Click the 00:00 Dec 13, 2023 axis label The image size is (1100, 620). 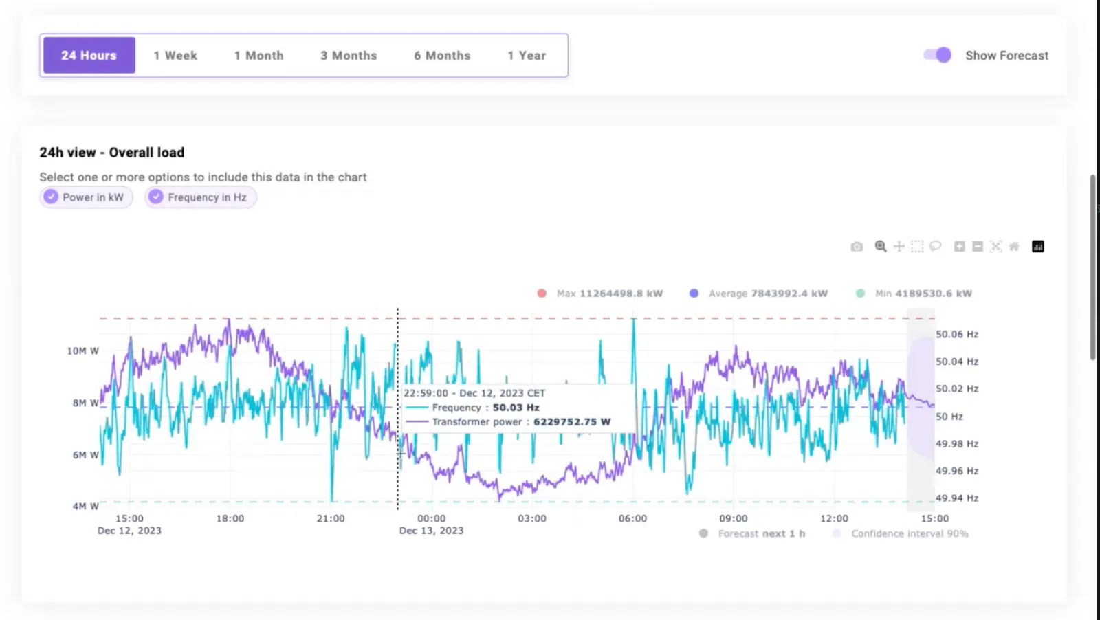coord(431,524)
